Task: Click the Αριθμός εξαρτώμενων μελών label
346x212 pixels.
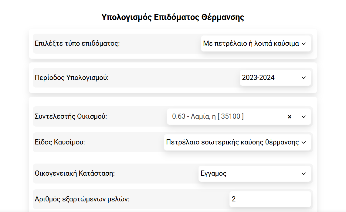Action: [82, 199]
